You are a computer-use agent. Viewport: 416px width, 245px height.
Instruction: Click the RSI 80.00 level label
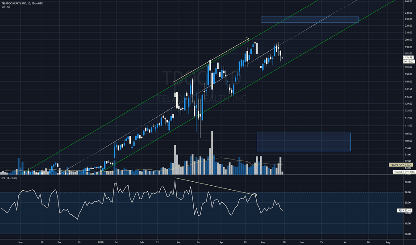pyautogui.click(x=408, y=182)
